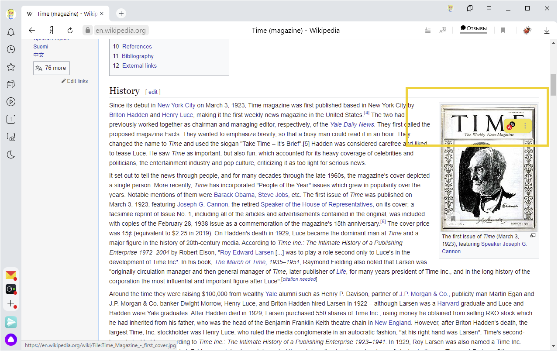Open the Life magazine link

tap(341, 272)
